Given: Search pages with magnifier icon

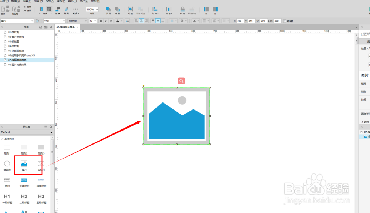Looking at the screenshot, I should pos(51,27).
